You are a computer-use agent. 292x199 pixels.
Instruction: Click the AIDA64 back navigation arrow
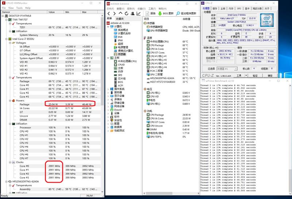[x=109, y=13]
